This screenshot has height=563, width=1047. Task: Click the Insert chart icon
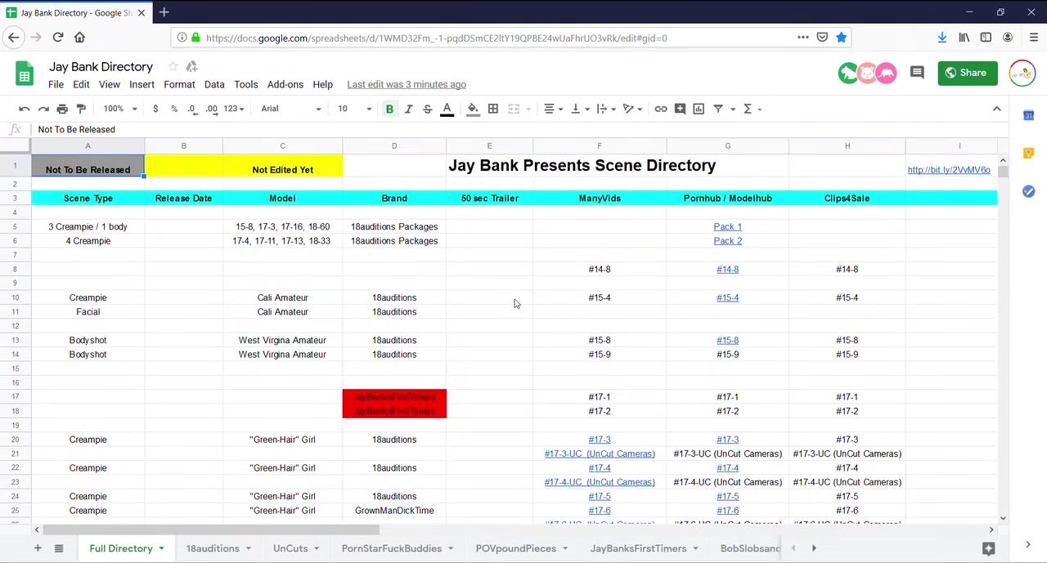point(699,109)
